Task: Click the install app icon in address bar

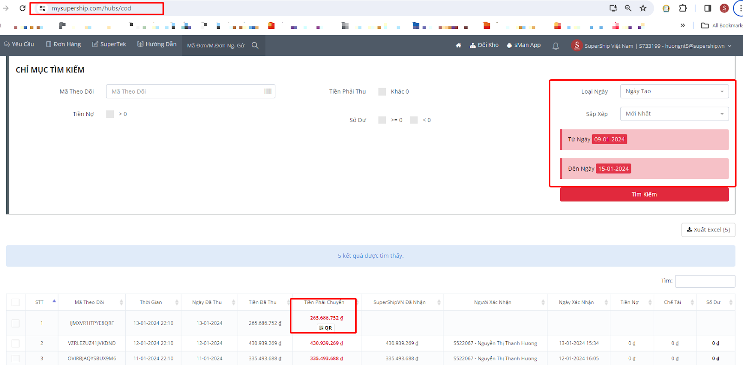Action: coord(613,8)
